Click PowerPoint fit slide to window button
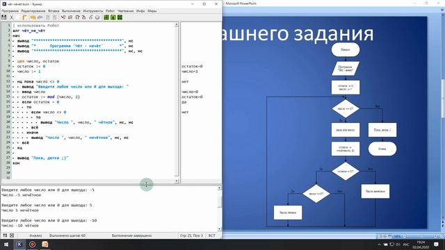 click(x=442, y=236)
